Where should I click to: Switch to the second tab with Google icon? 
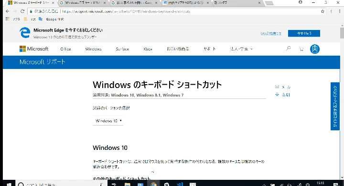(83, 3)
